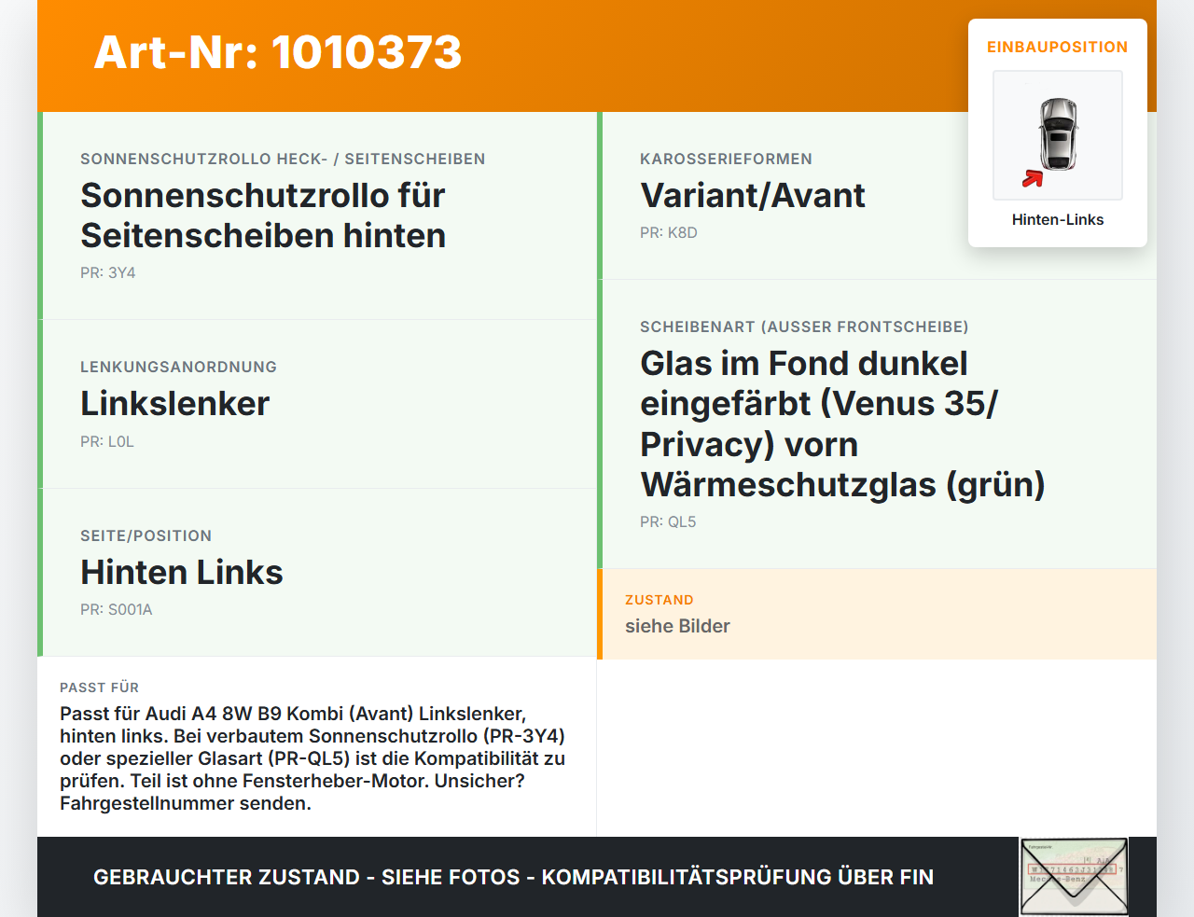Click the siehe Bilder link

pos(677,626)
